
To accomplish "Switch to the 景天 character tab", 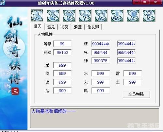I will 38,26.
